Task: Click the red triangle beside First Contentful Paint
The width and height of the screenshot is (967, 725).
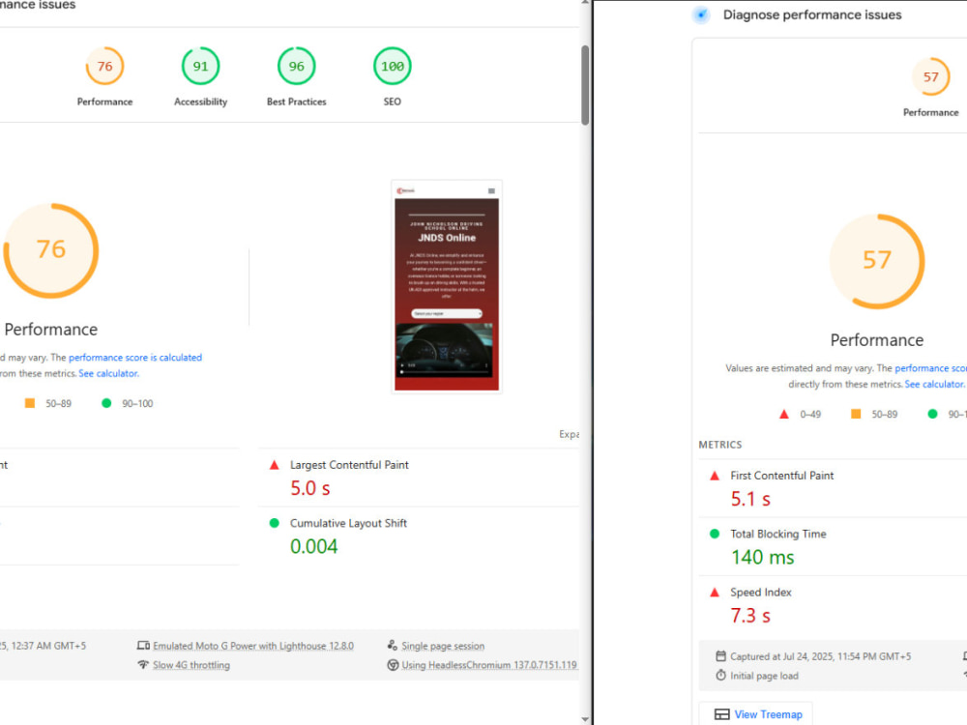Action: pos(715,476)
